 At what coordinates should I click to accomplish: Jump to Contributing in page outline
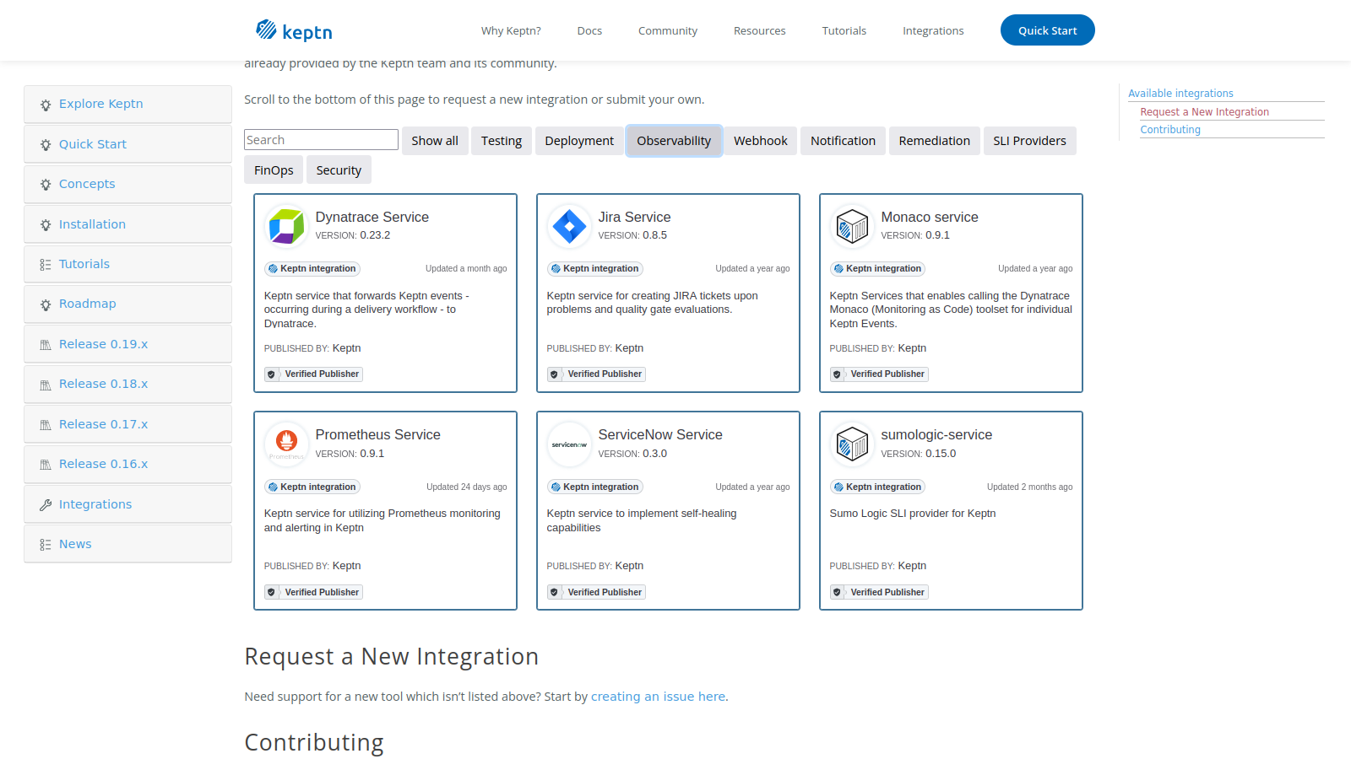1170,130
